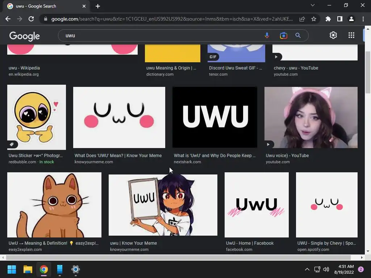
Task: Open Chrome extensions puzzle icon
Action: pos(328,19)
